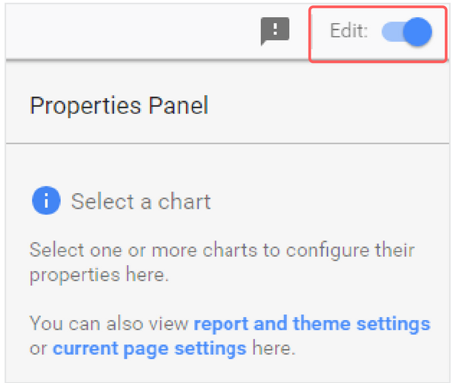This screenshot has width=453, height=383.
Task: Click the word "chart" in Select a chart
Action: (185, 201)
